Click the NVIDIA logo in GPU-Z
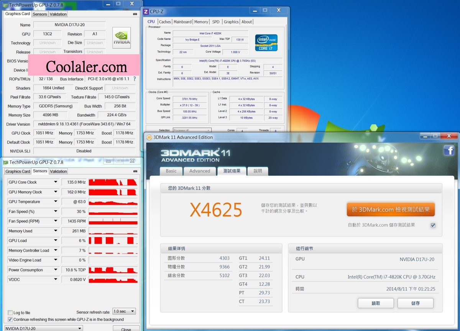This screenshot has height=331, width=460. (x=122, y=37)
